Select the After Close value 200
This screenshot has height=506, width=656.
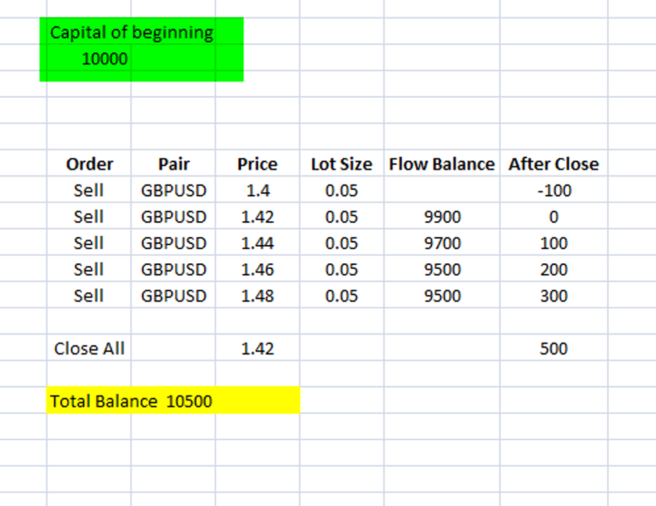point(554,269)
